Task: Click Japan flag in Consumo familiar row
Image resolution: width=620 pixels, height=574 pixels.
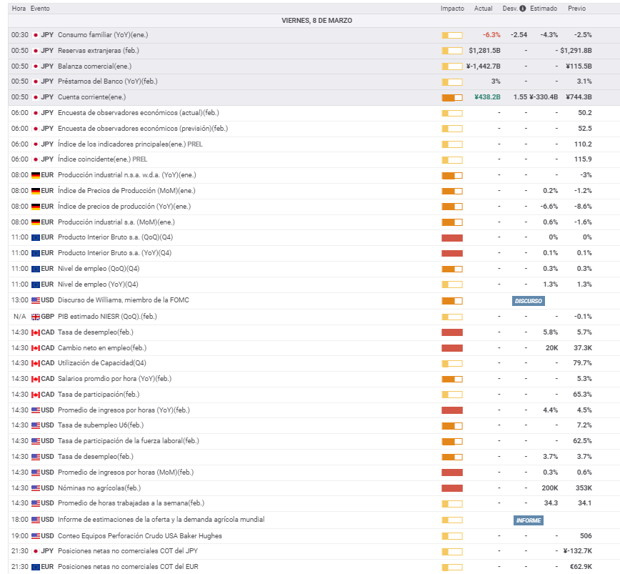Action: (x=36, y=35)
